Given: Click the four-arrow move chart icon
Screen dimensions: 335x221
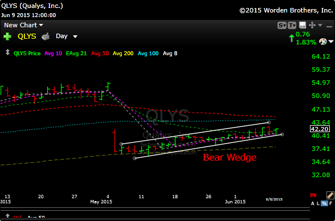Looking at the screenshot, I should [312, 25].
